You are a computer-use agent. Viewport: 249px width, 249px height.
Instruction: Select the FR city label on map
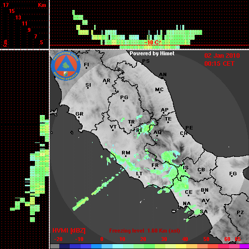pyautogui.click(x=155, y=165)
